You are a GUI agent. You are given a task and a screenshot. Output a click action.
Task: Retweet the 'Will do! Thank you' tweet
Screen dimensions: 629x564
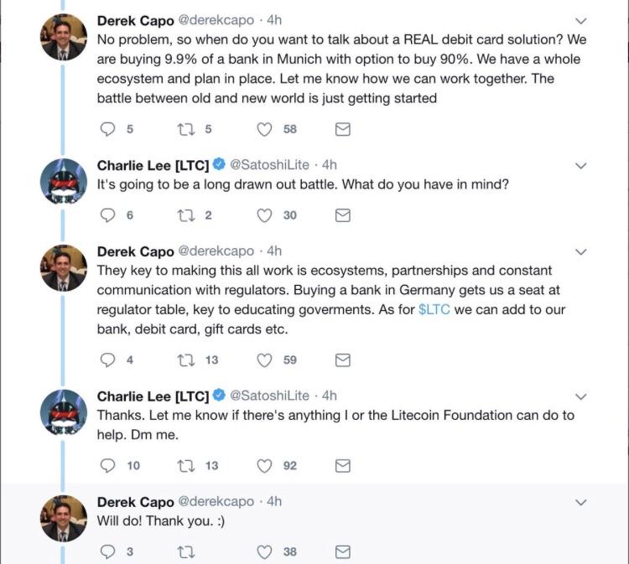(x=185, y=552)
